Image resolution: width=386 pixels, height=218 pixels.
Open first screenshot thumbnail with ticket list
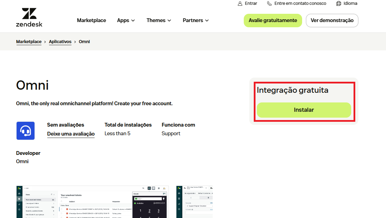tap(93, 202)
